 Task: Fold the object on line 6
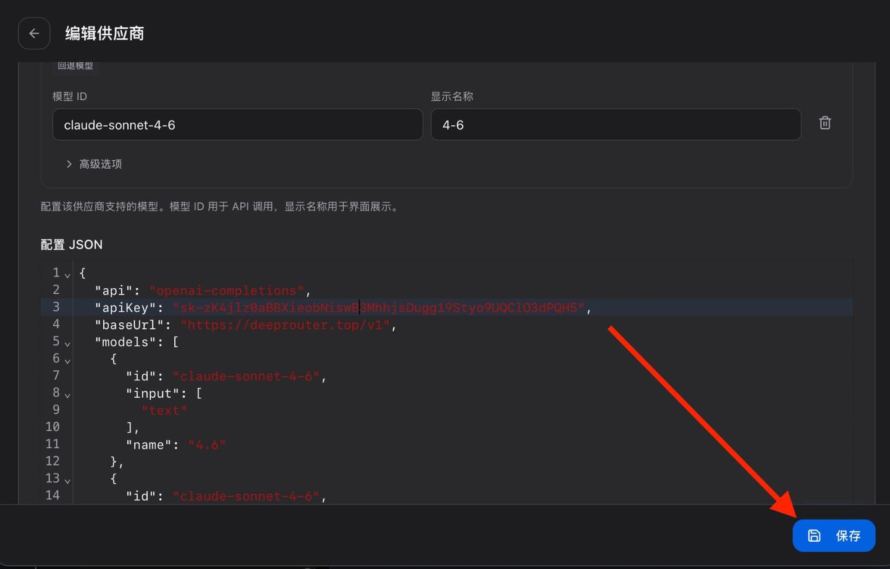pos(67,361)
